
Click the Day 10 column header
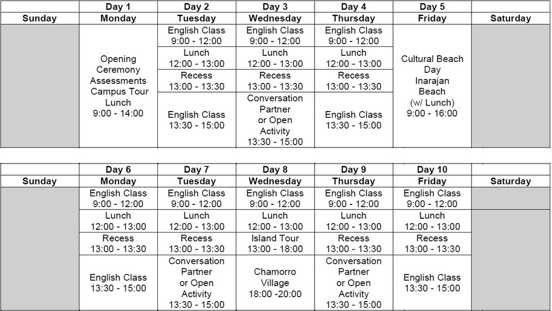coord(432,170)
